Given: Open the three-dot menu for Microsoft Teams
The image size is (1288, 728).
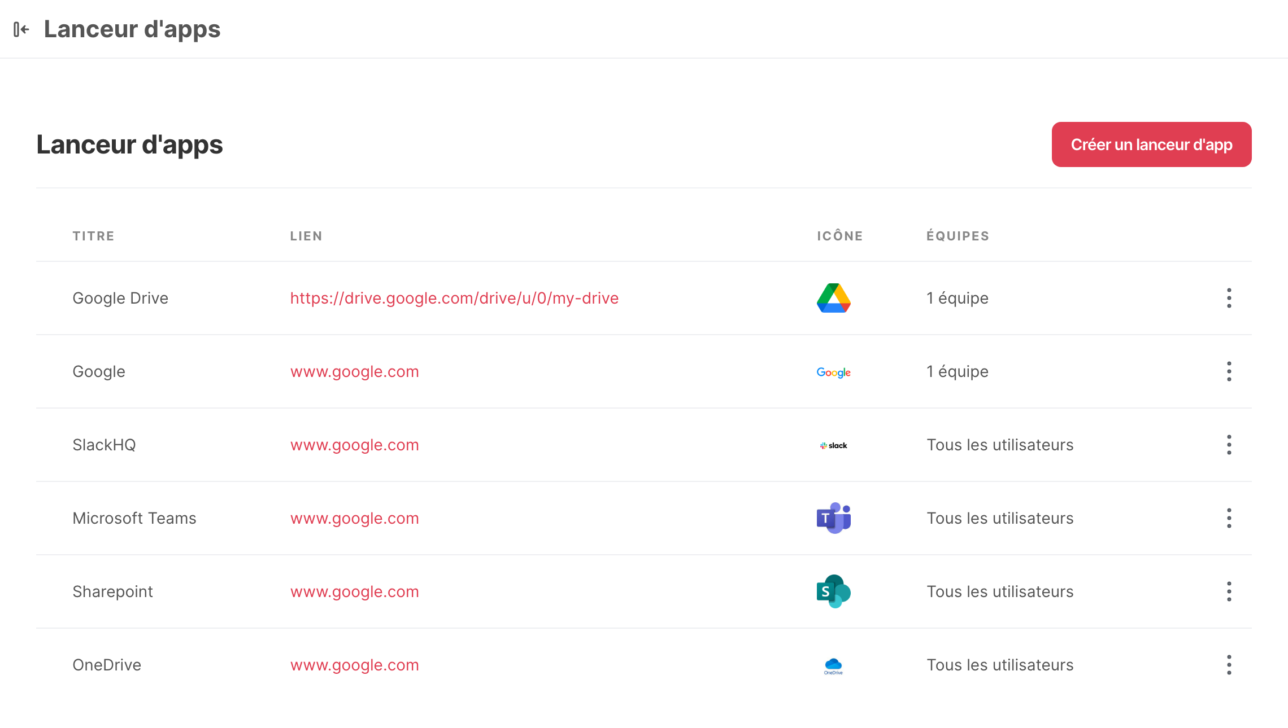Looking at the screenshot, I should 1229,518.
